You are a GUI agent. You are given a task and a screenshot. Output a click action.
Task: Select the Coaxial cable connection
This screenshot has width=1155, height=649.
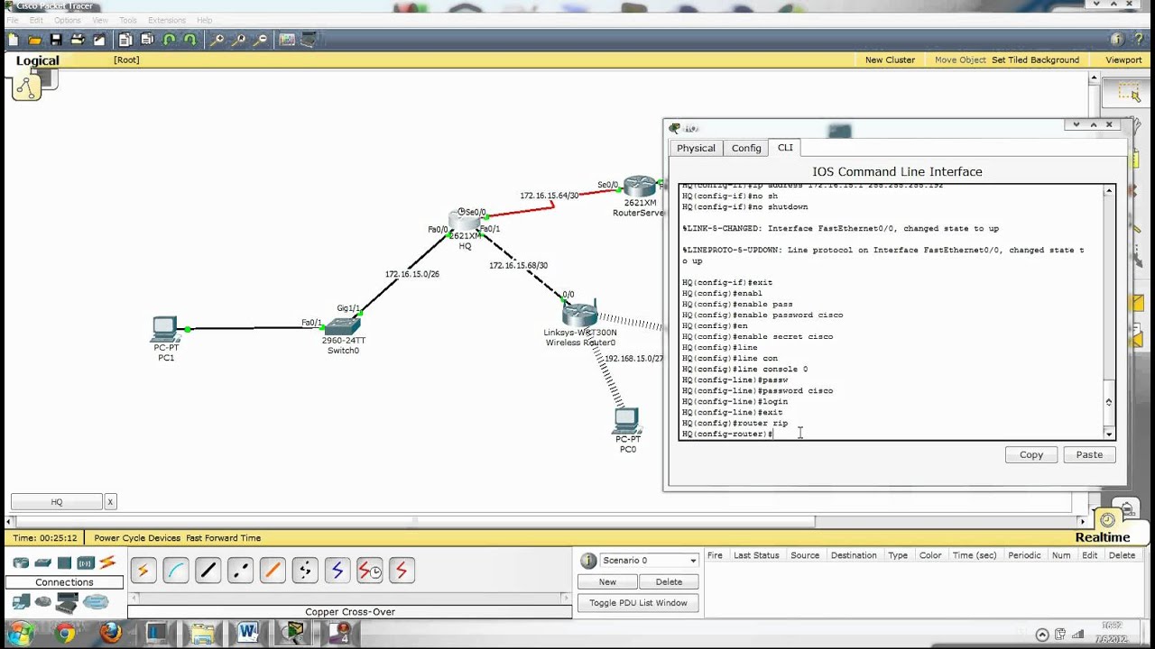coord(337,570)
